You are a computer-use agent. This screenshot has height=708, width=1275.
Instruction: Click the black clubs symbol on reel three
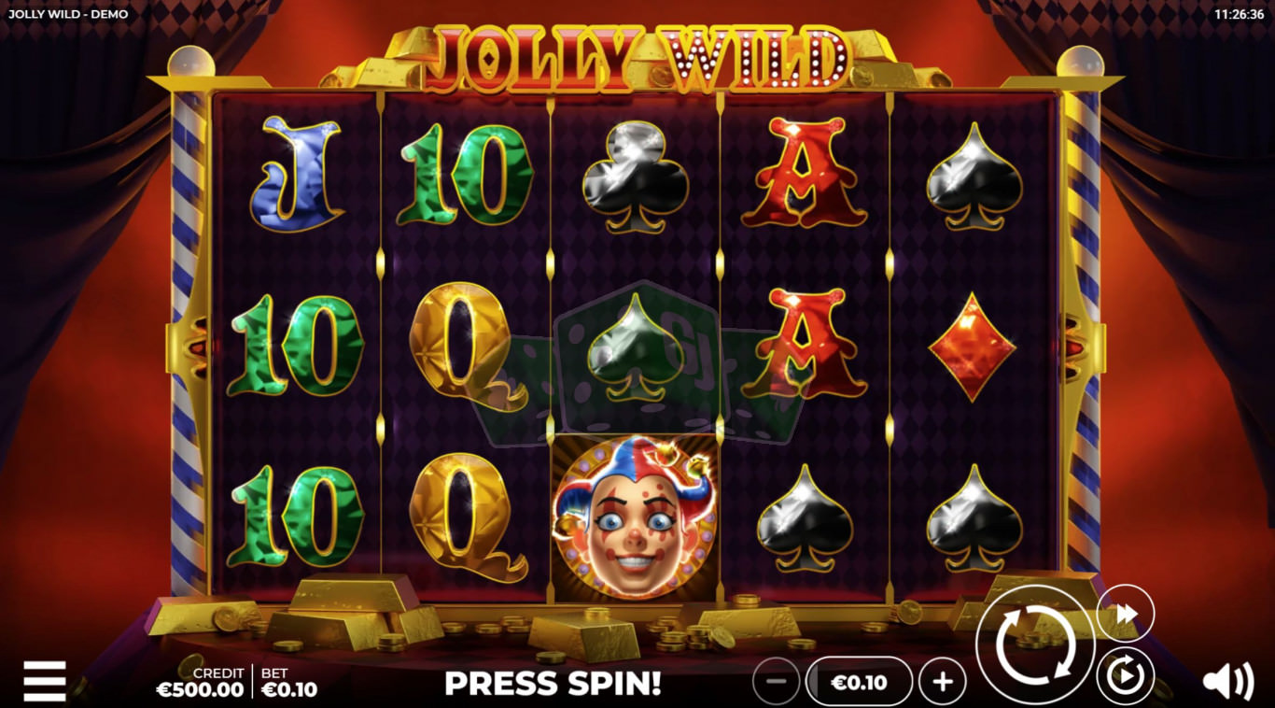coord(636,177)
